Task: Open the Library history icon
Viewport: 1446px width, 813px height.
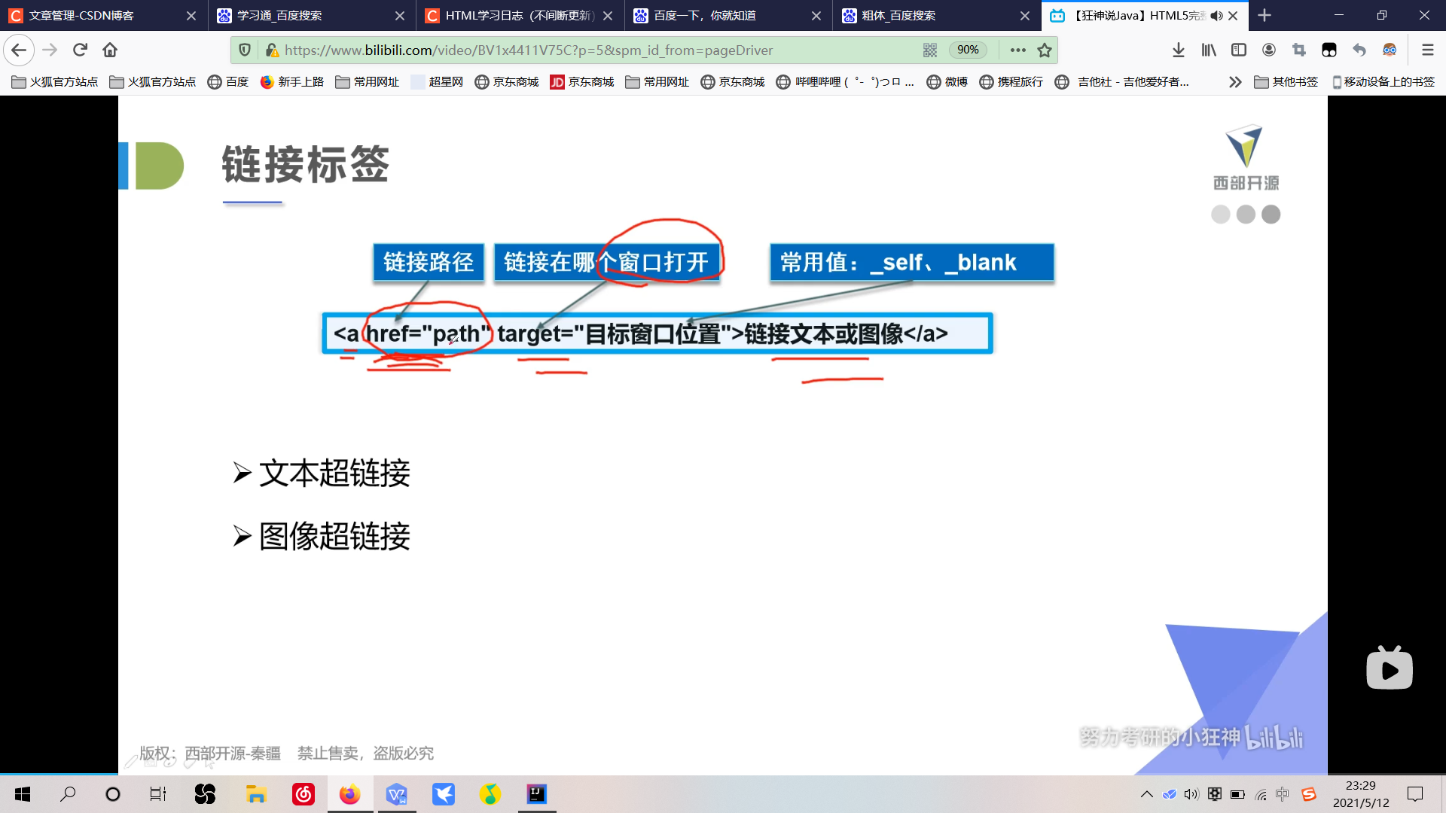Action: pyautogui.click(x=1208, y=50)
